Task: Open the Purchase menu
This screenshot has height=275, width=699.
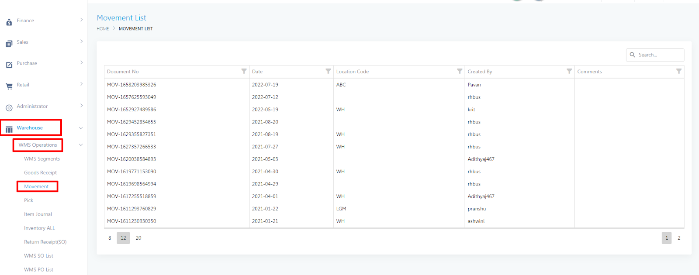Action: coord(27,63)
